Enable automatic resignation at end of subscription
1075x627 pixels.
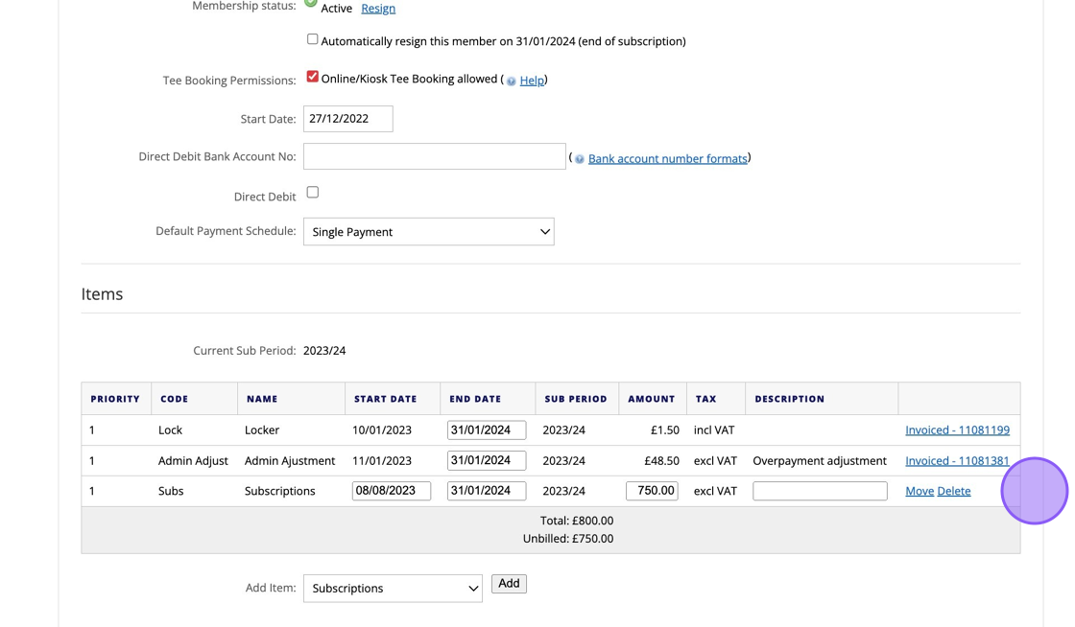pyautogui.click(x=312, y=39)
